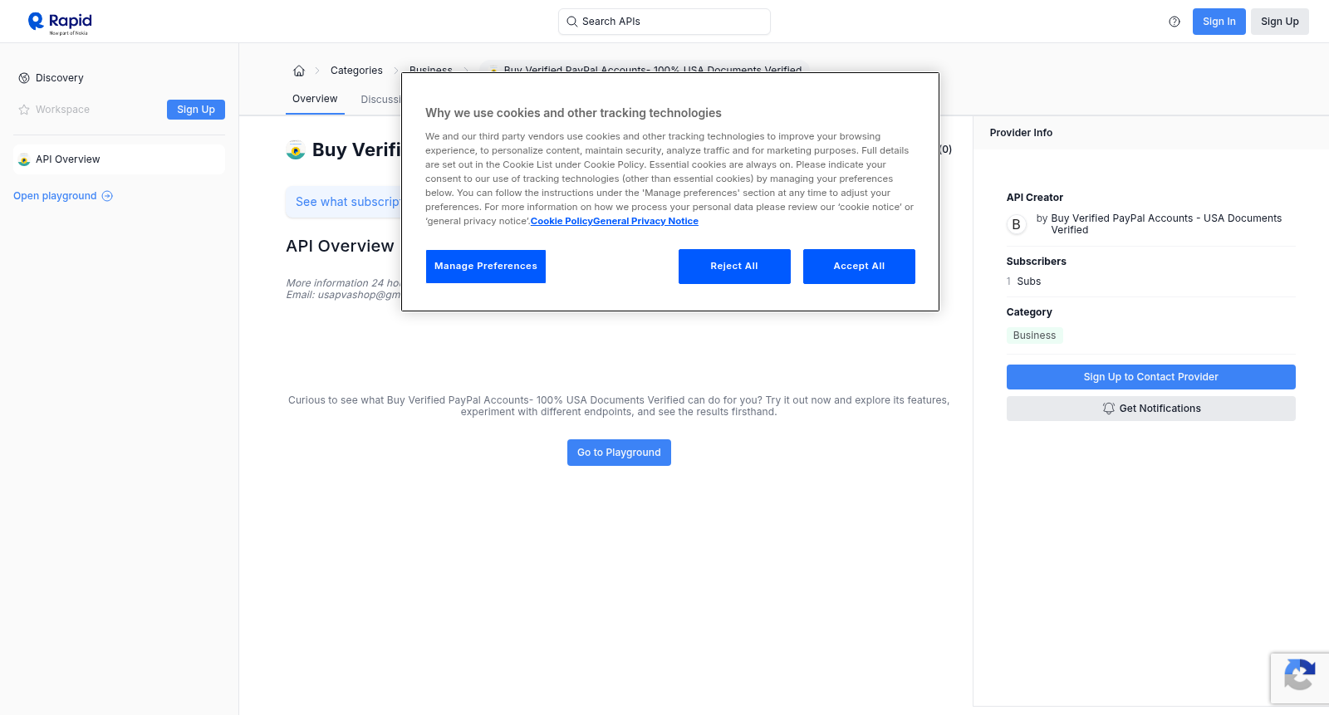Select Workspace in the sidebar
The height and width of the screenshot is (715, 1329).
pos(62,110)
